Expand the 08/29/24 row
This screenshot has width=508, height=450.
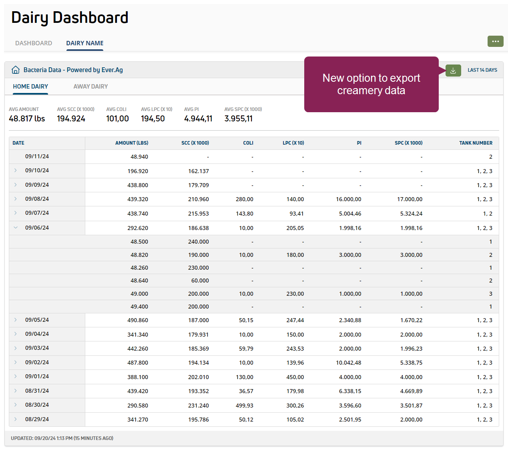pos(16,419)
